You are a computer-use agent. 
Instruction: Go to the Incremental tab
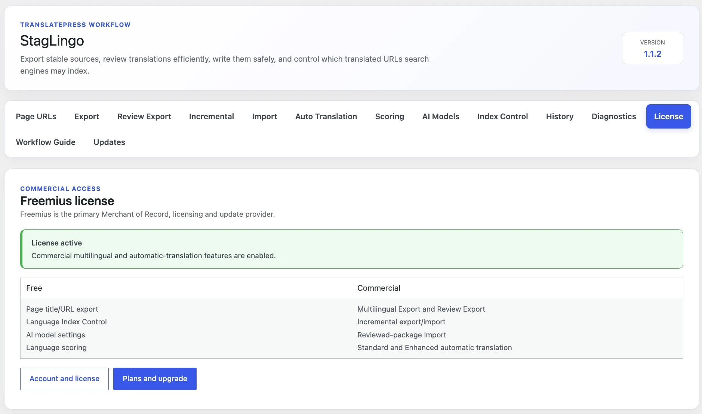211,117
